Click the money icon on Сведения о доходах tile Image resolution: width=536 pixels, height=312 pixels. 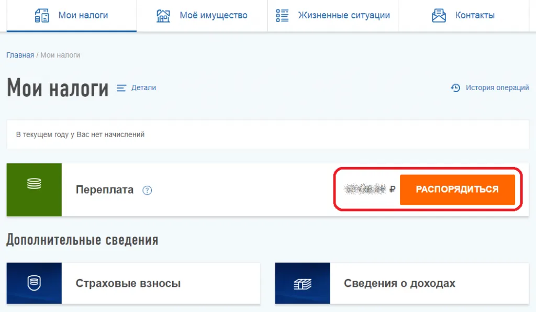[303, 284]
